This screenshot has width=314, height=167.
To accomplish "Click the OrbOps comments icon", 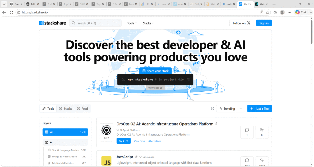I will coord(247,130).
